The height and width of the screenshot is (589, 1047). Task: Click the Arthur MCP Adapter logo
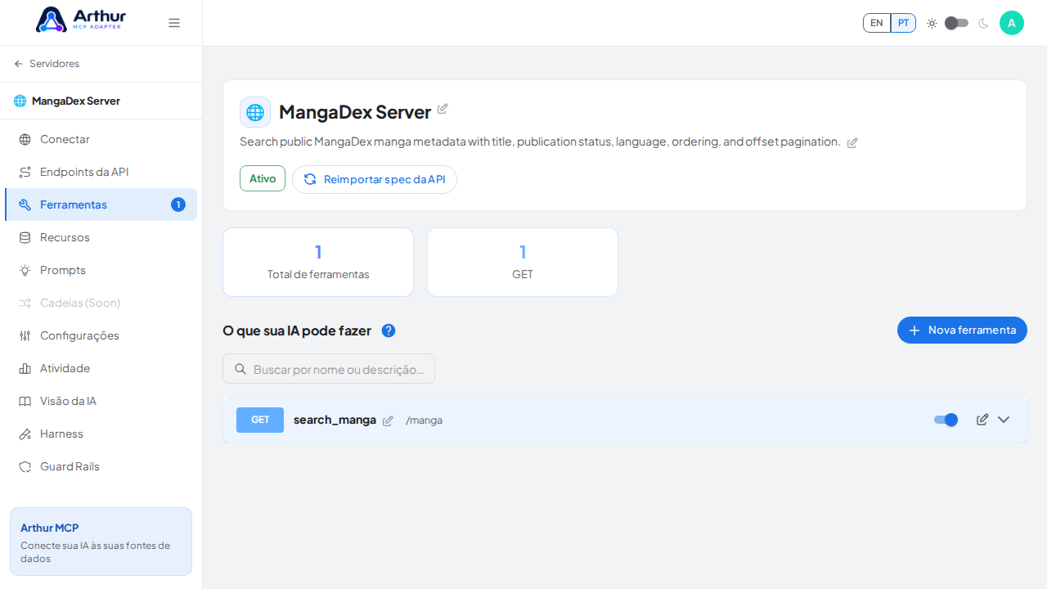coord(81,20)
